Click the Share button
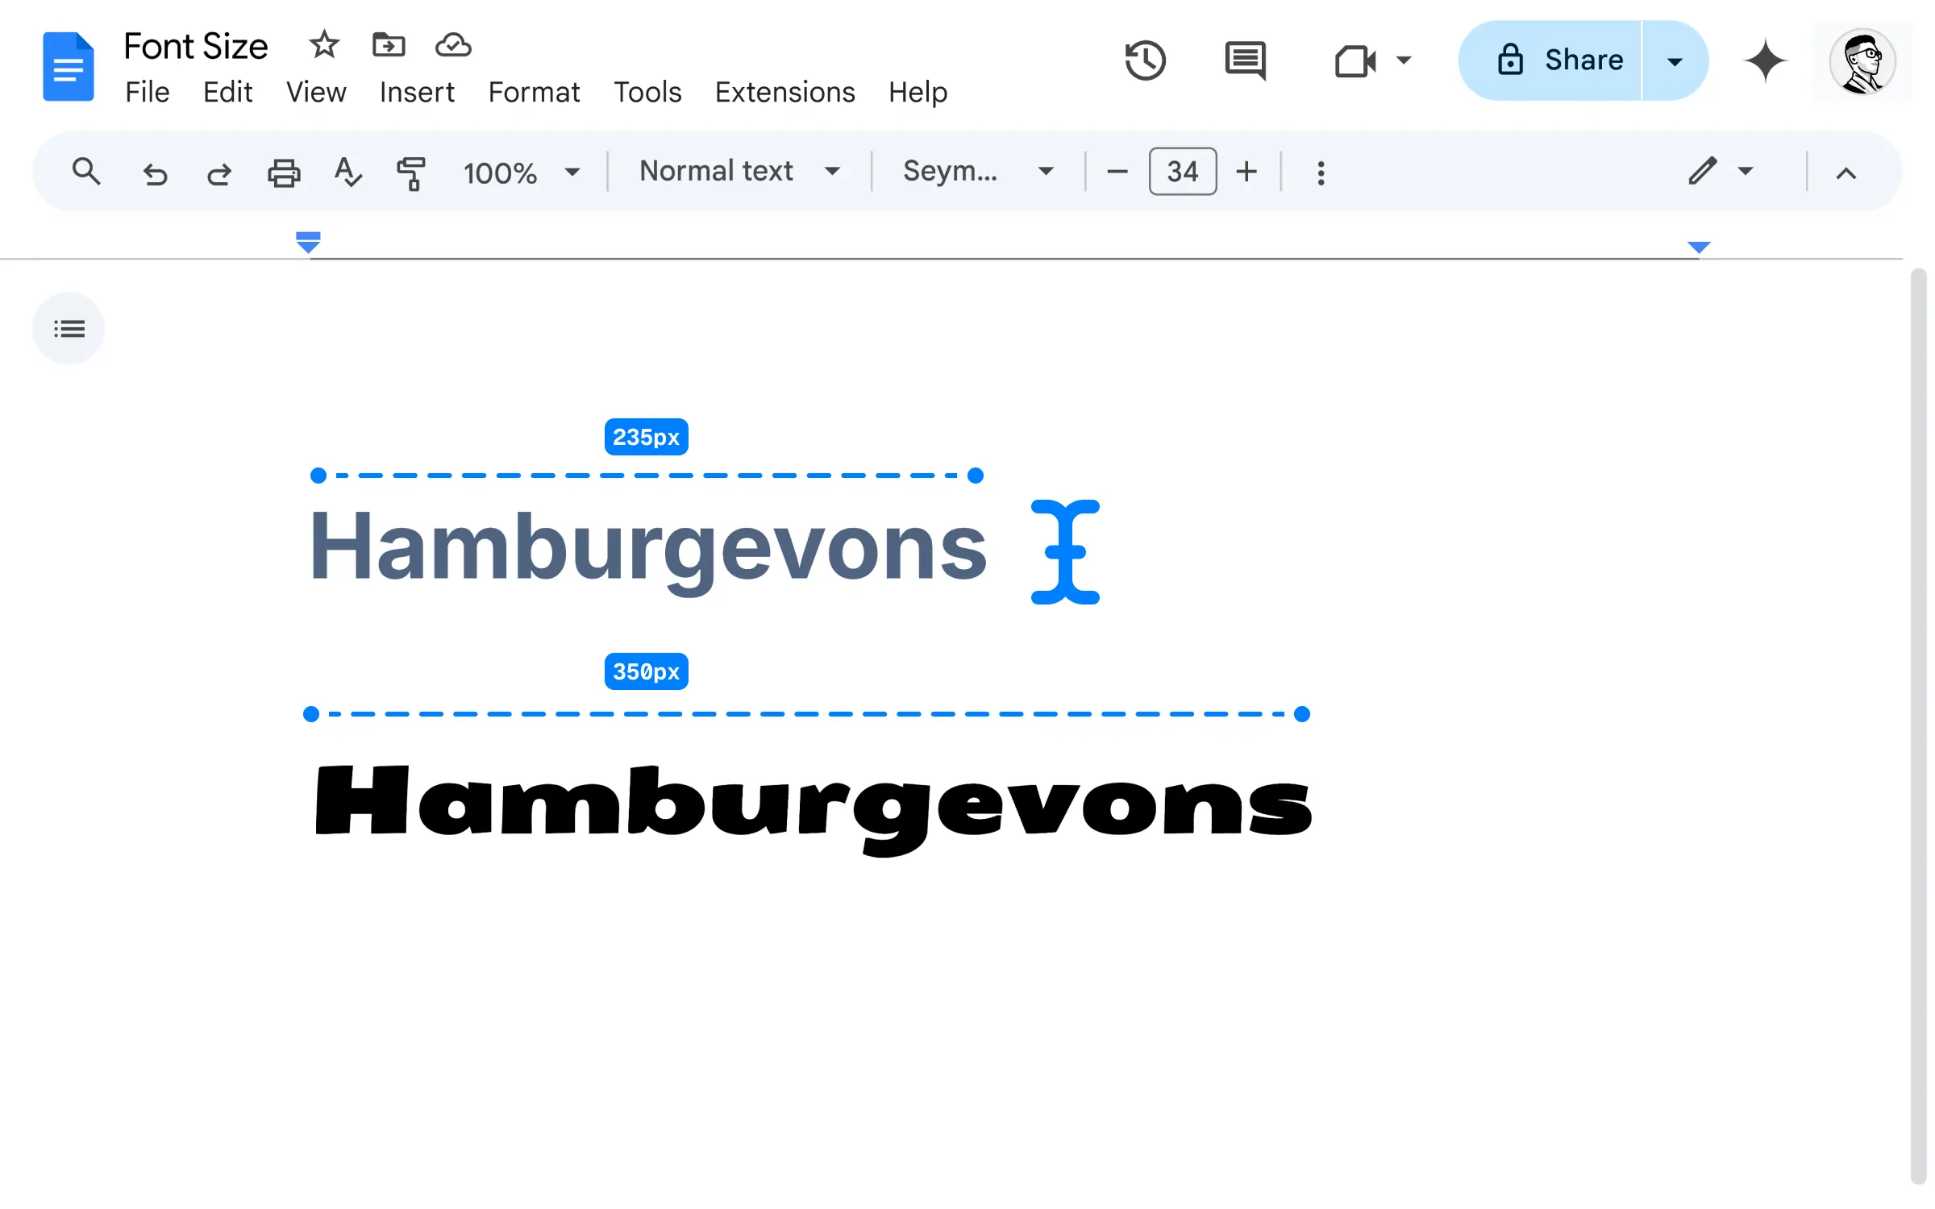This screenshot has width=1935, height=1209. (x=1550, y=60)
